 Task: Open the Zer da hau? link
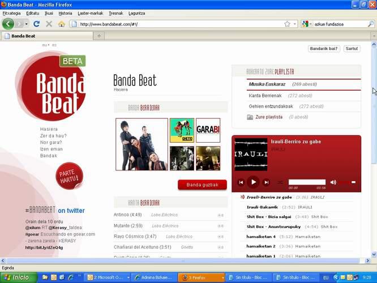(x=53, y=136)
